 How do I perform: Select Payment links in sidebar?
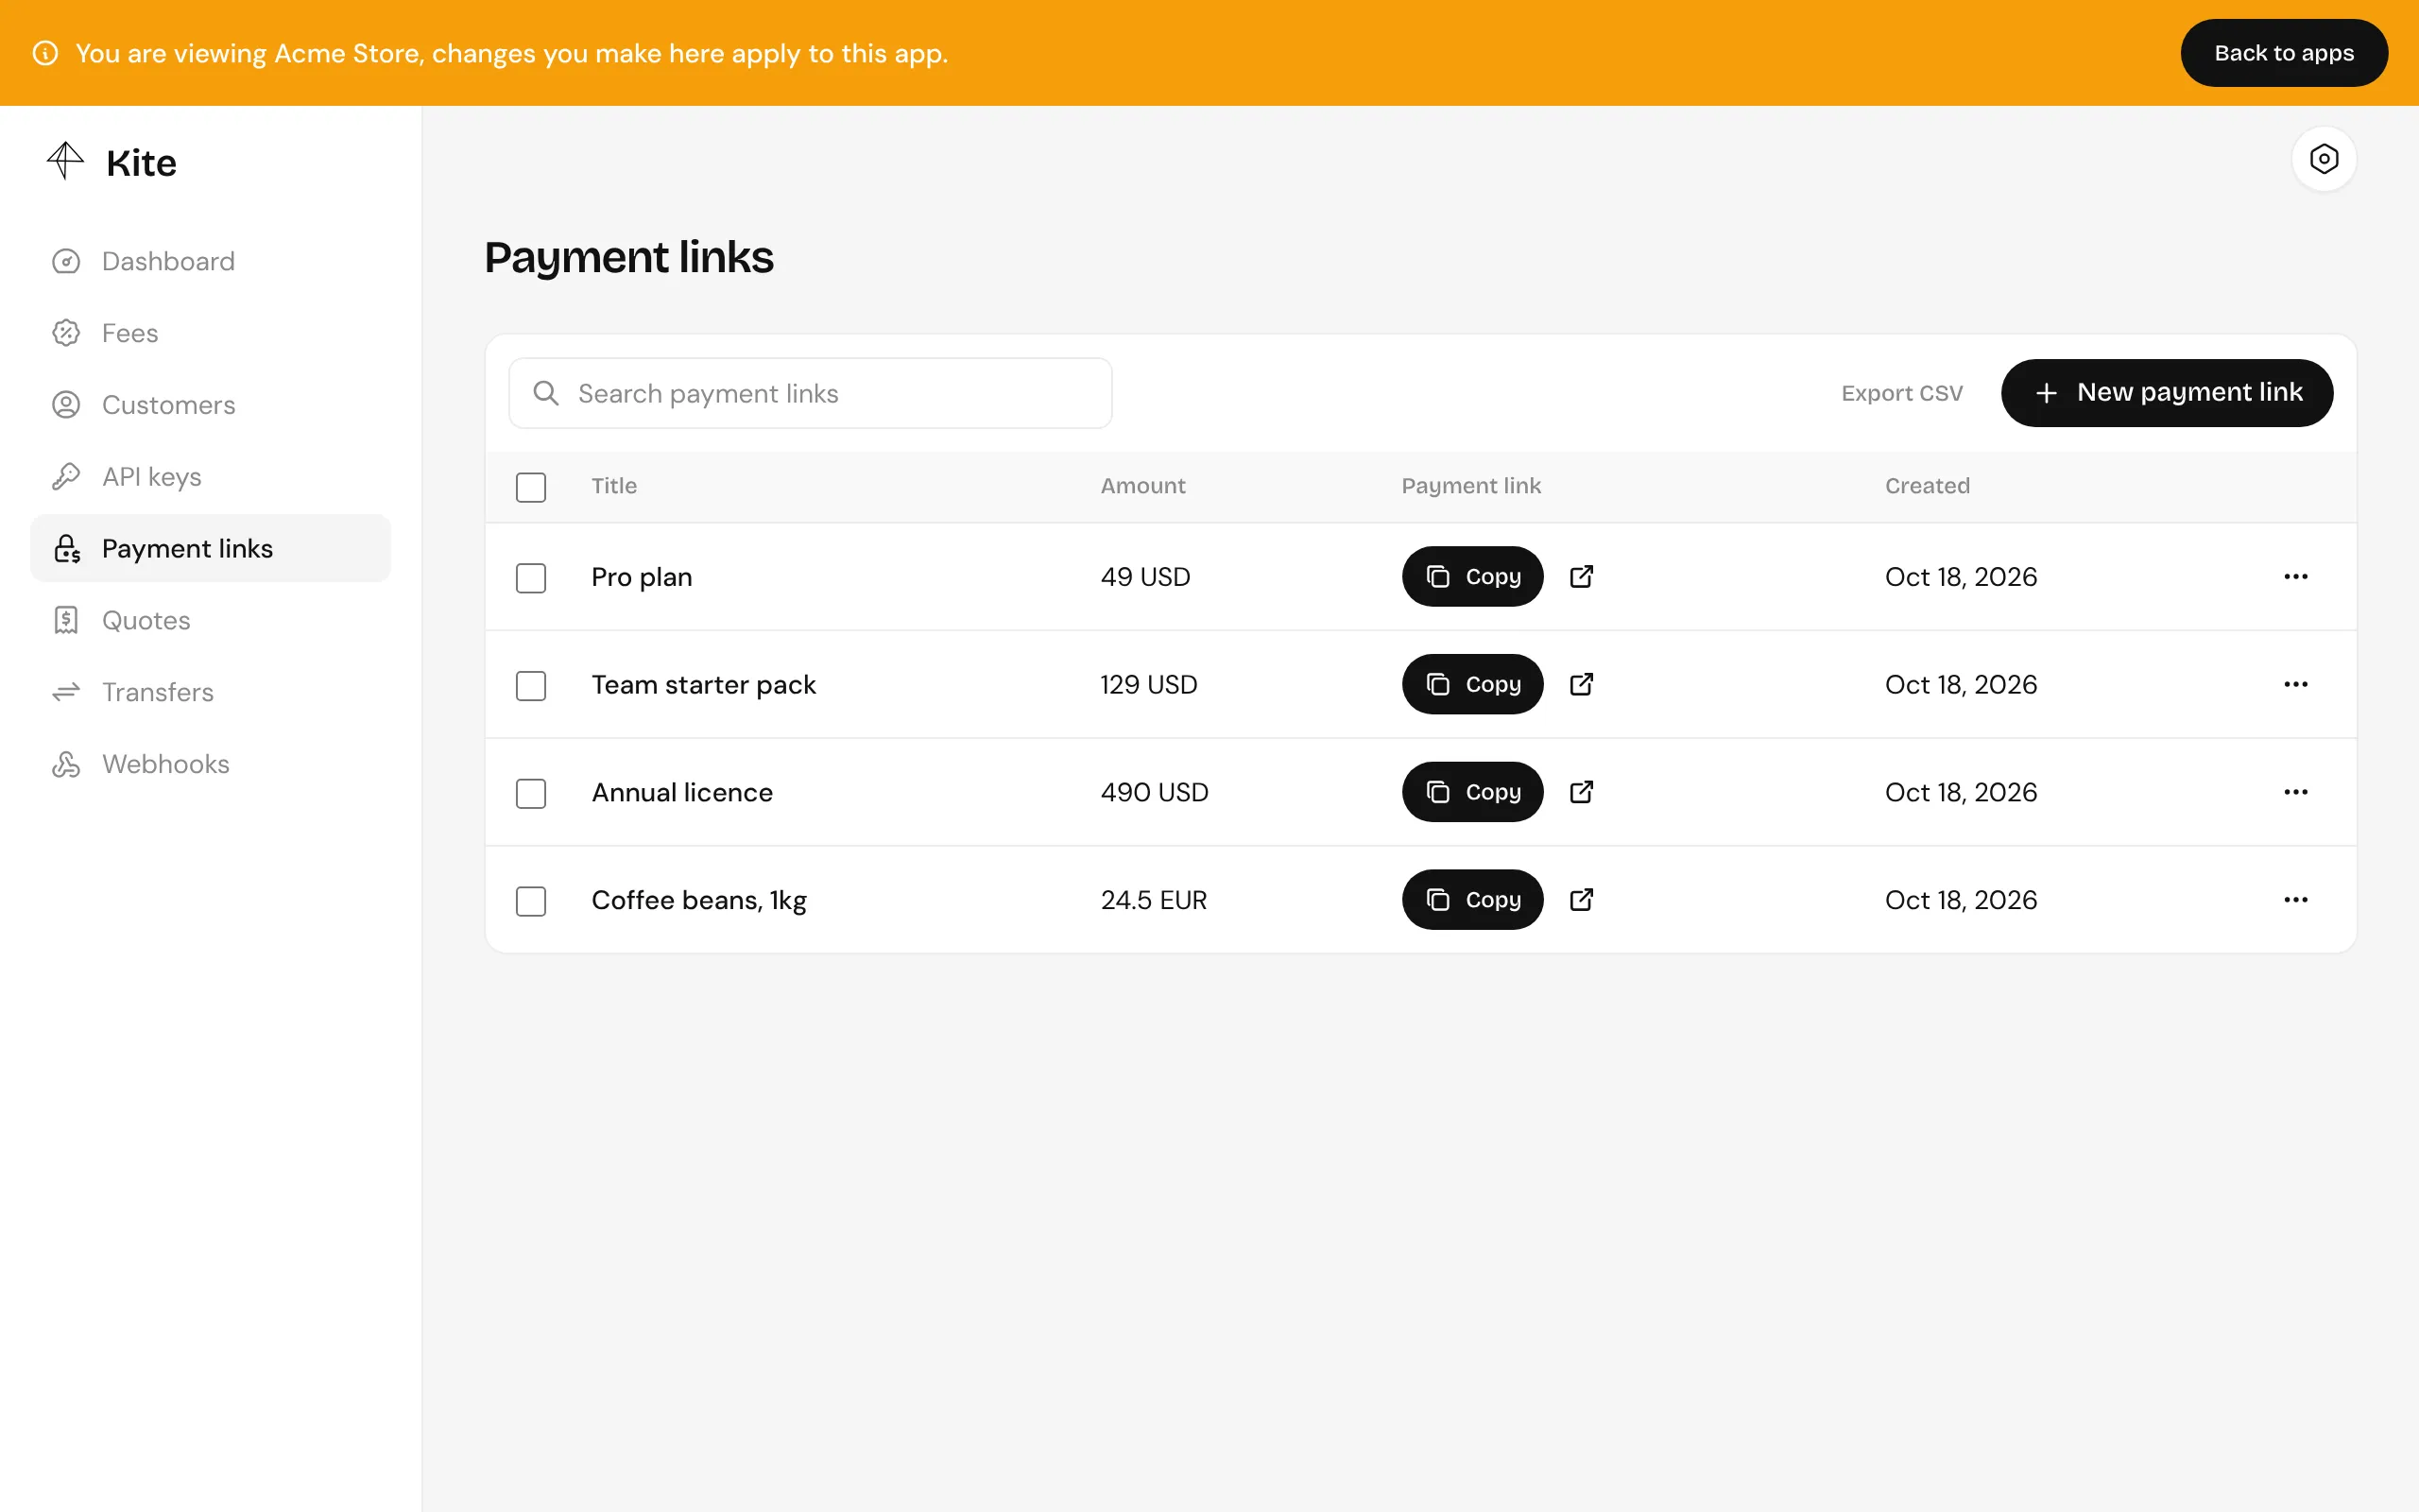pos(210,548)
